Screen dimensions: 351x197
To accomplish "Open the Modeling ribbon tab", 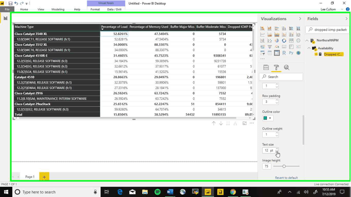I will coord(58,9).
